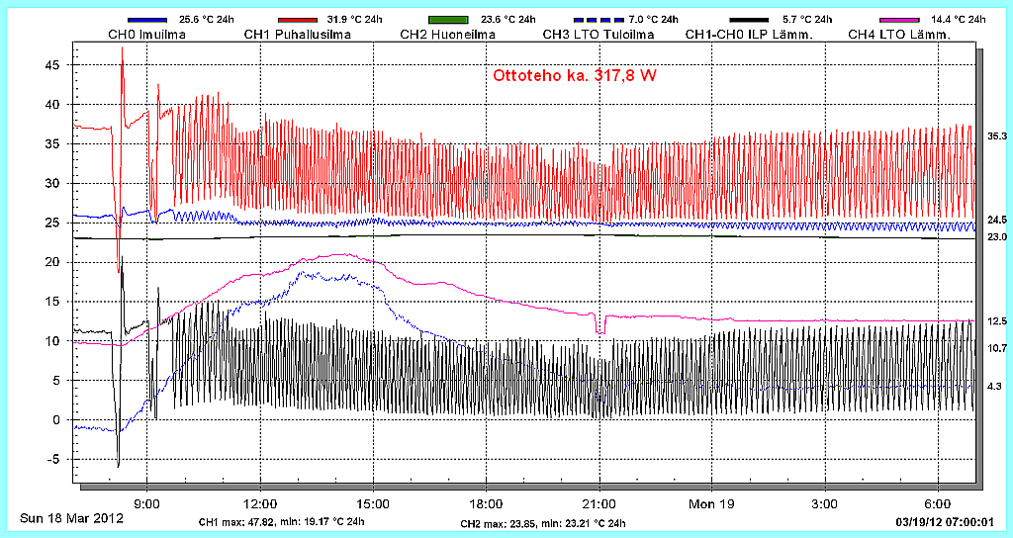Viewport: 1013px width, 538px height.
Task: Click the 35.3 end value on right
Action: coord(996,136)
